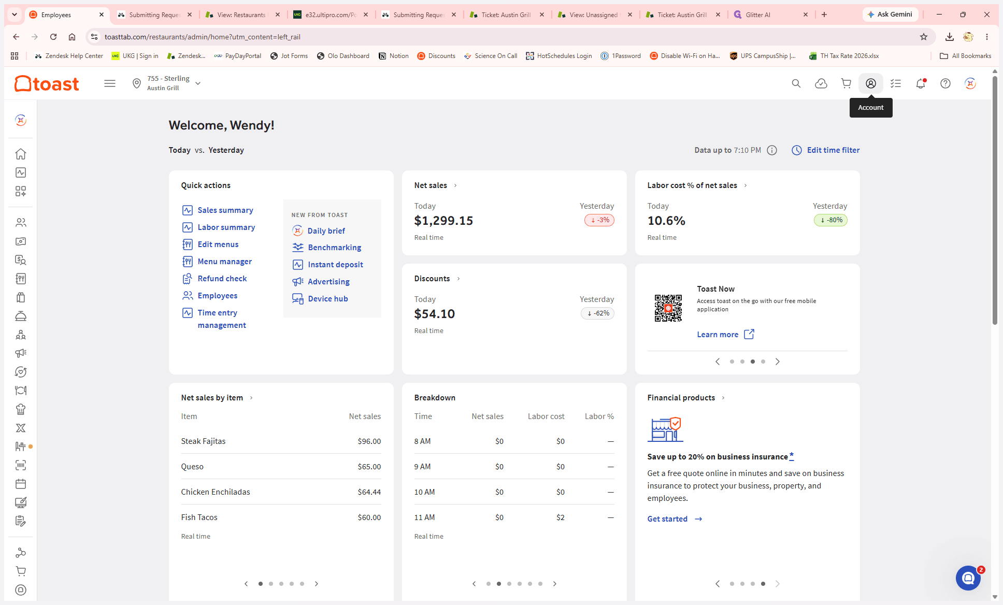Screen dimensions: 1003x605
Task: Expand the Discounts card chevron
Action: click(458, 279)
